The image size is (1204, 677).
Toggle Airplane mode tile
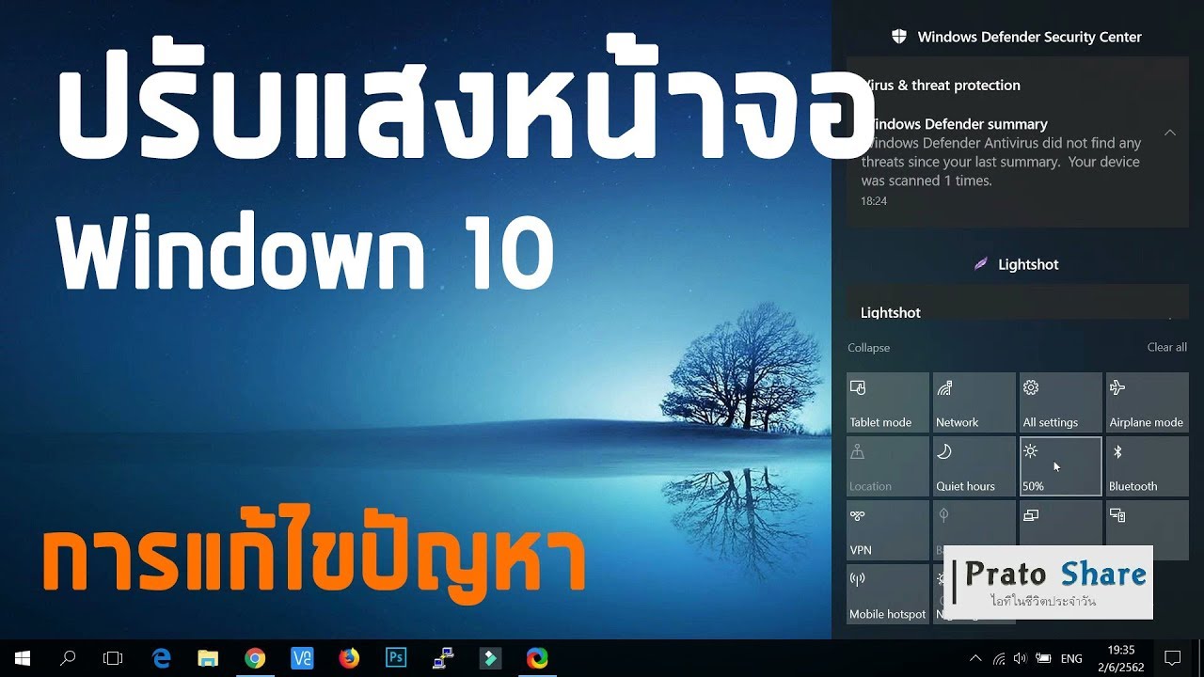(x=1147, y=402)
